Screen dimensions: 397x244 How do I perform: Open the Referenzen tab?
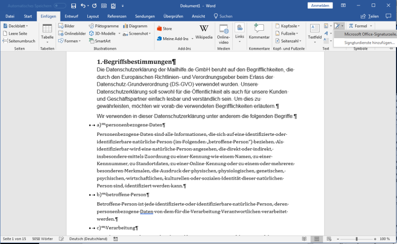[x=117, y=16]
